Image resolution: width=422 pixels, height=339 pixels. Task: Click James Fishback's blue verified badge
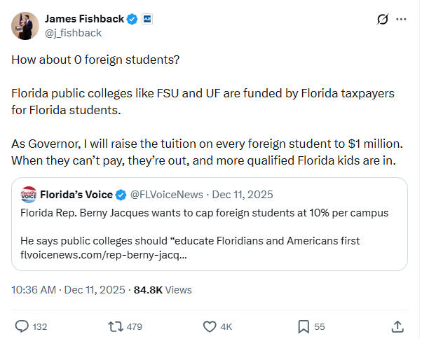click(x=131, y=18)
